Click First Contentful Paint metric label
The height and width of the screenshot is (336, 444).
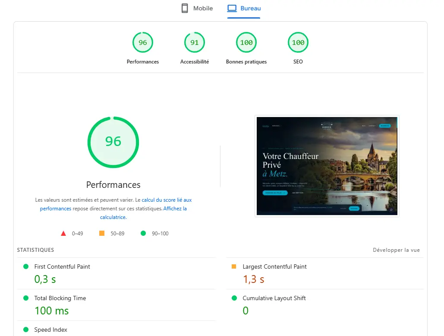62,266
